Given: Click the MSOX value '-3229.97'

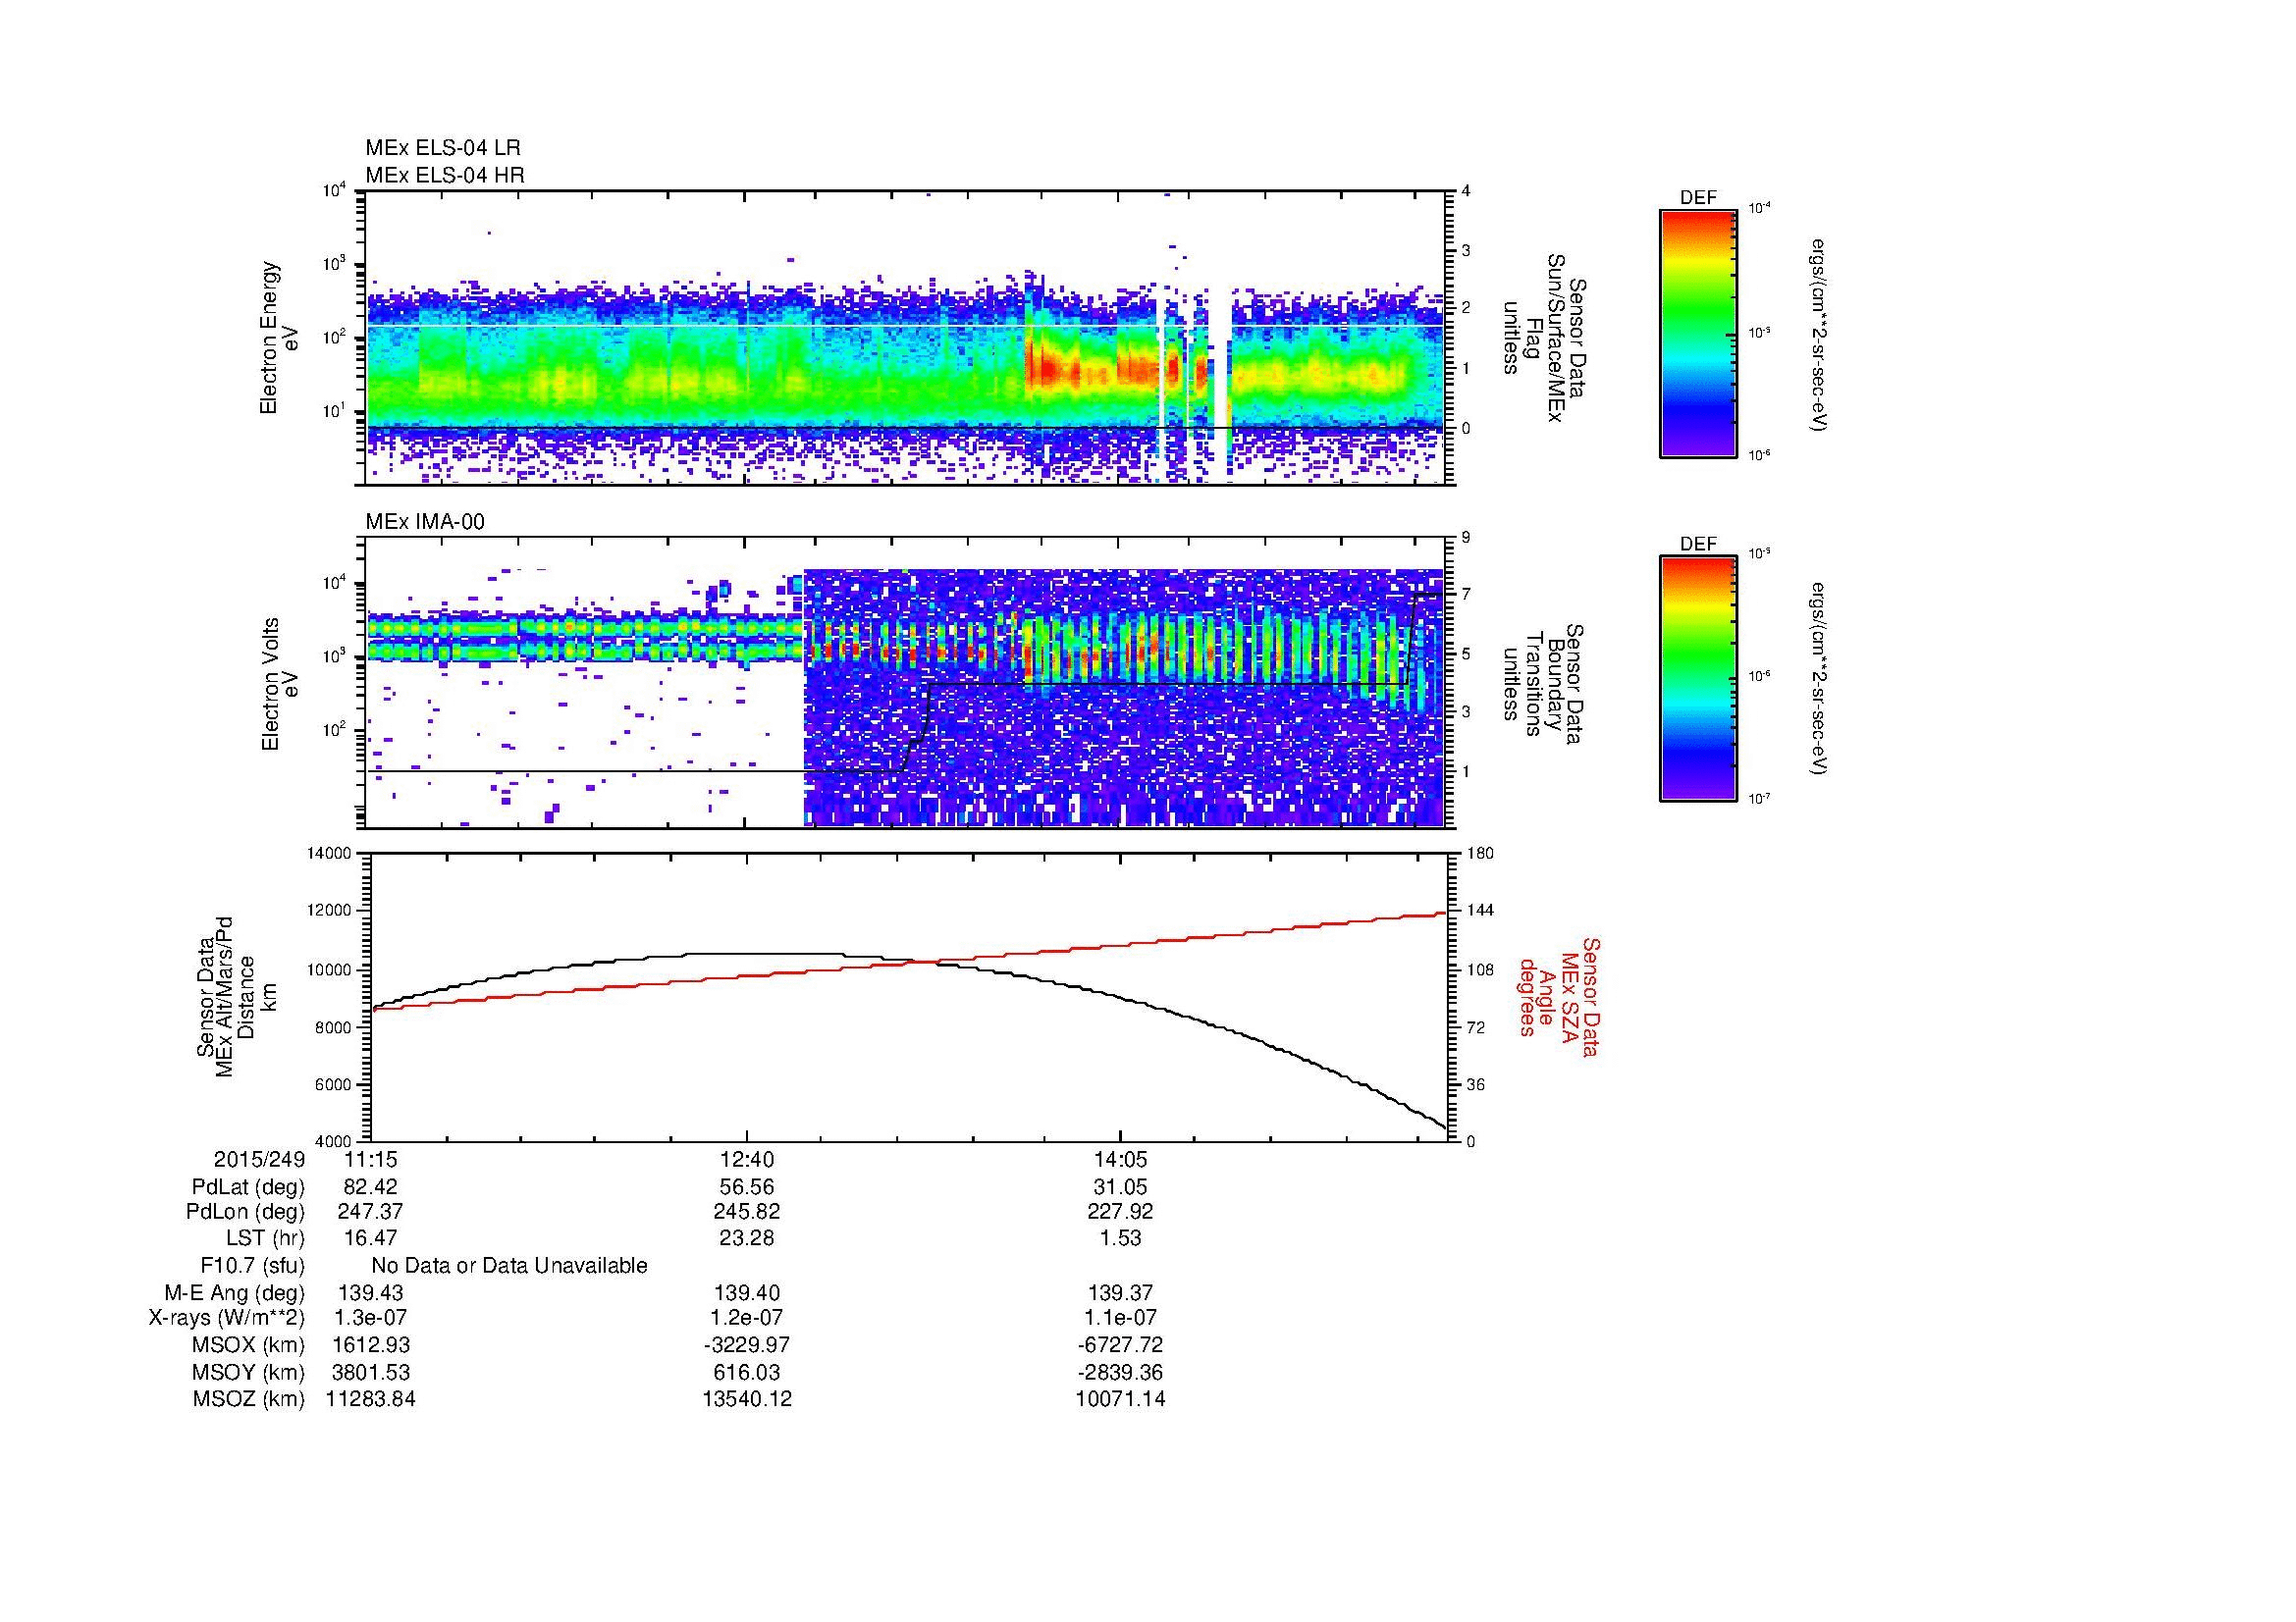Looking at the screenshot, I should (746, 1346).
